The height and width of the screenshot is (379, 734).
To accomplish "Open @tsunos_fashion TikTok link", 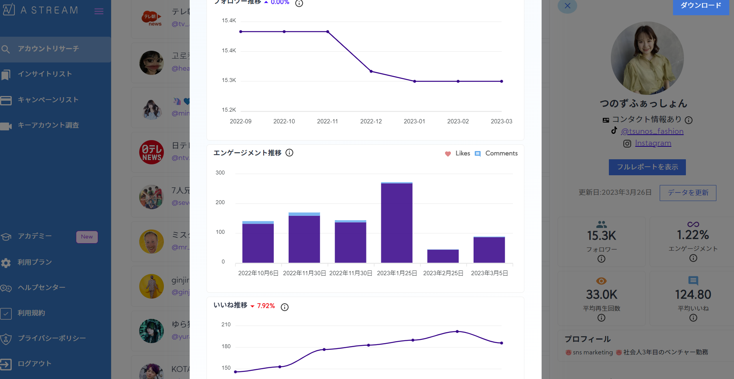I will click(x=652, y=131).
